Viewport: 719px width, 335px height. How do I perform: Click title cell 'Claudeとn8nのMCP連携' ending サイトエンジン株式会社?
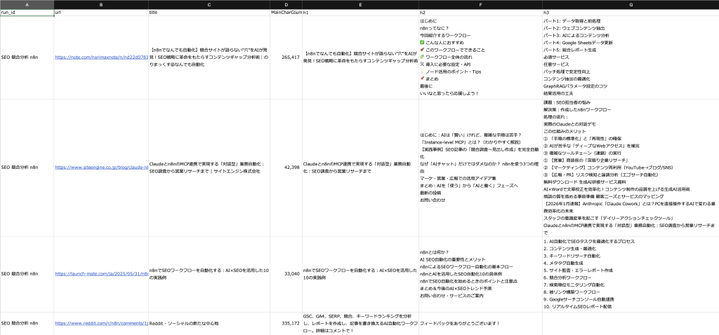(209, 167)
